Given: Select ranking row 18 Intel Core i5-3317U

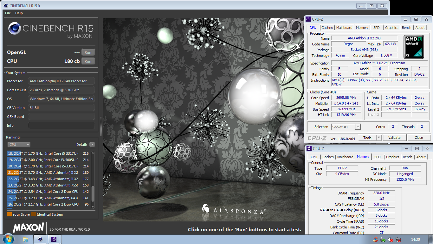Looking at the screenshot, I should click(x=48, y=153).
